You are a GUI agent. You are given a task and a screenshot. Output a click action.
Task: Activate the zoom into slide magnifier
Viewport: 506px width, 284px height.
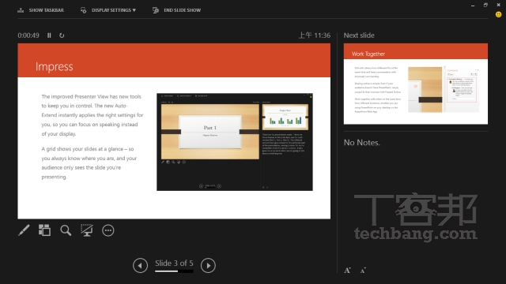pyautogui.click(x=66, y=230)
